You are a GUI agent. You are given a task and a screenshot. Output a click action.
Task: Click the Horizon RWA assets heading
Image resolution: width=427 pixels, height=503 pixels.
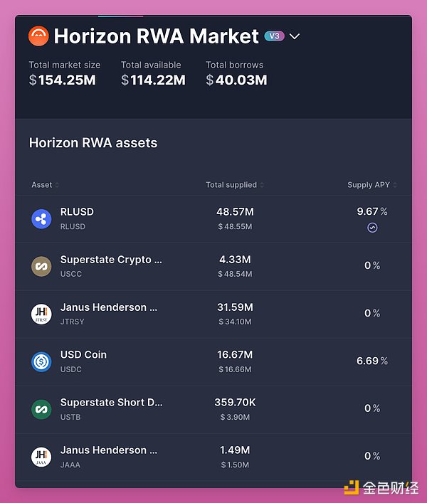pyautogui.click(x=93, y=143)
